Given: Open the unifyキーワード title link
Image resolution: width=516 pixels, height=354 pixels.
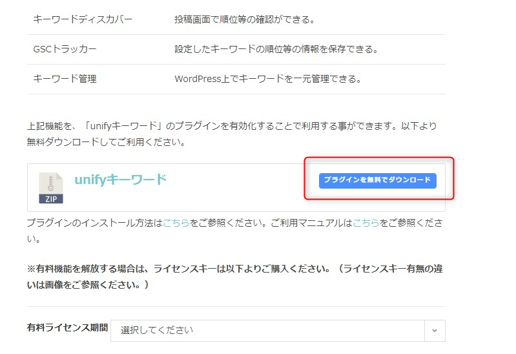Looking at the screenshot, I should pyautogui.click(x=121, y=180).
